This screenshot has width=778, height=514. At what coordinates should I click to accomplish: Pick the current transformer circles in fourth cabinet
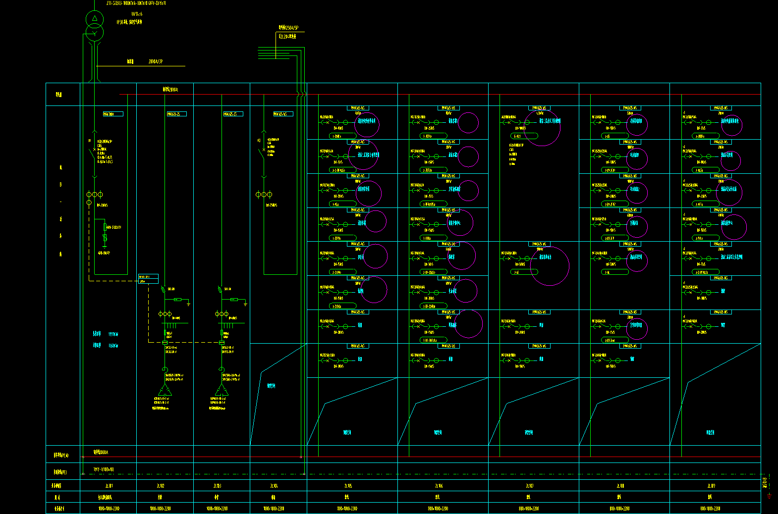click(x=264, y=195)
